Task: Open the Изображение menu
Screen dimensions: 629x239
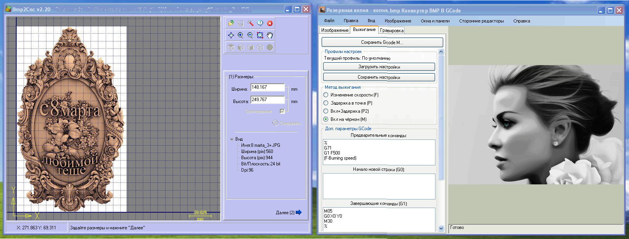Action: tap(398, 21)
